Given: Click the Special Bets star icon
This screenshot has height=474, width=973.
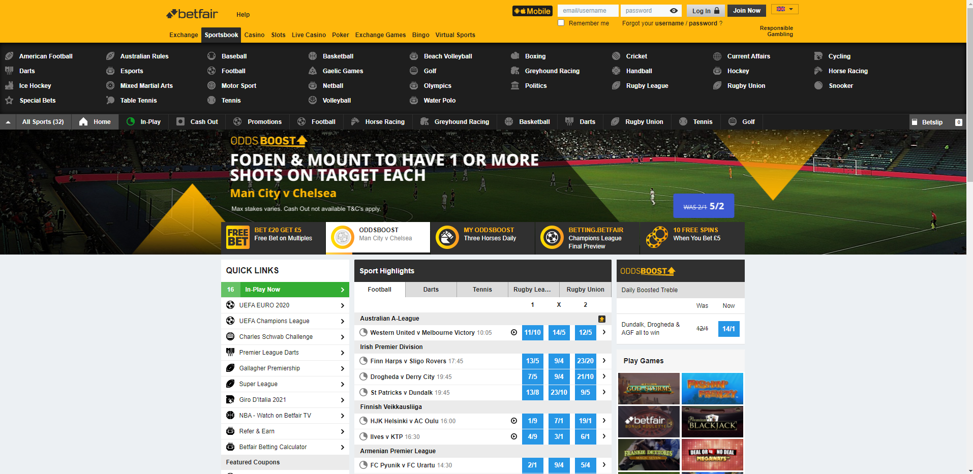Looking at the screenshot, I should [9, 101].
